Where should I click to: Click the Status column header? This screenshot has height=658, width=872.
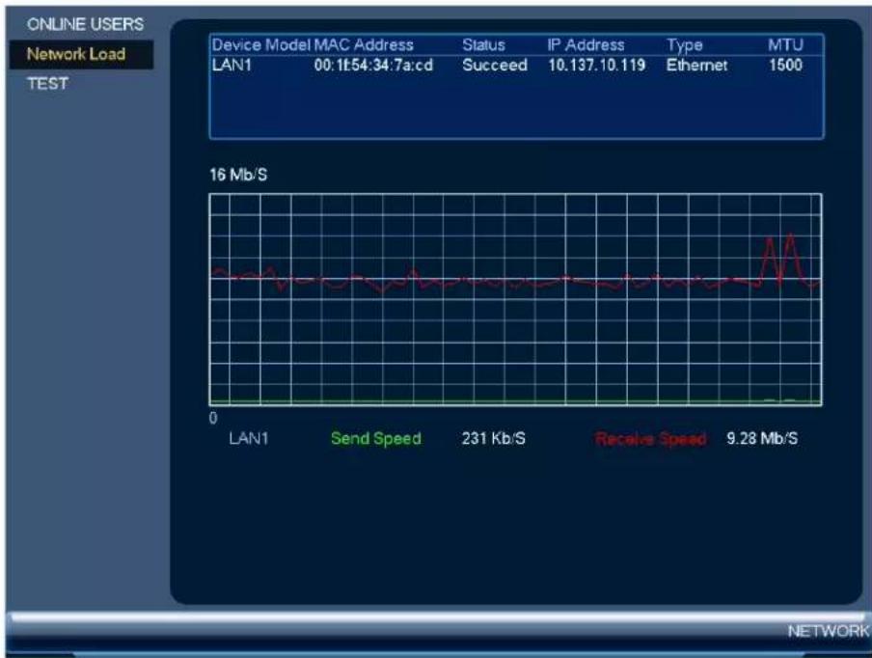coord(483,45)
